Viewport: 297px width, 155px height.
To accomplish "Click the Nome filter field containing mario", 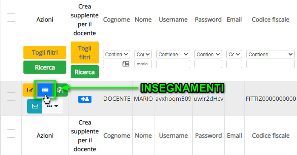I will coord(143,64).
